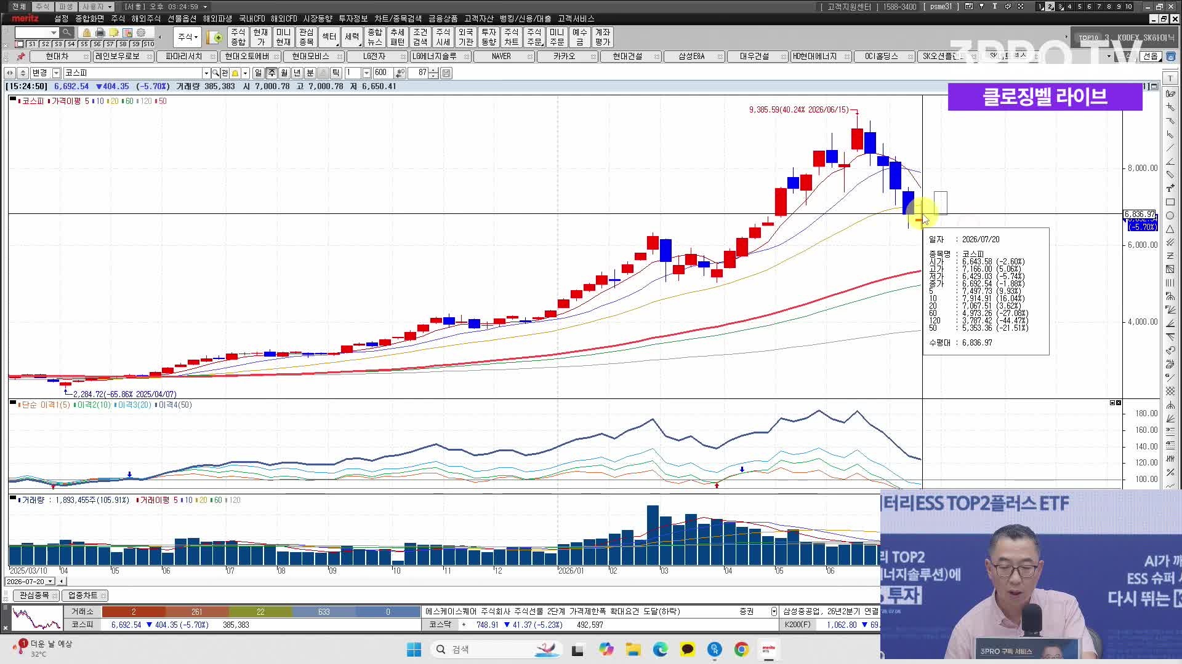Click the yellow bell alert icon
The width and height of the screenshot is (1182, 664).
click(235, 73)
